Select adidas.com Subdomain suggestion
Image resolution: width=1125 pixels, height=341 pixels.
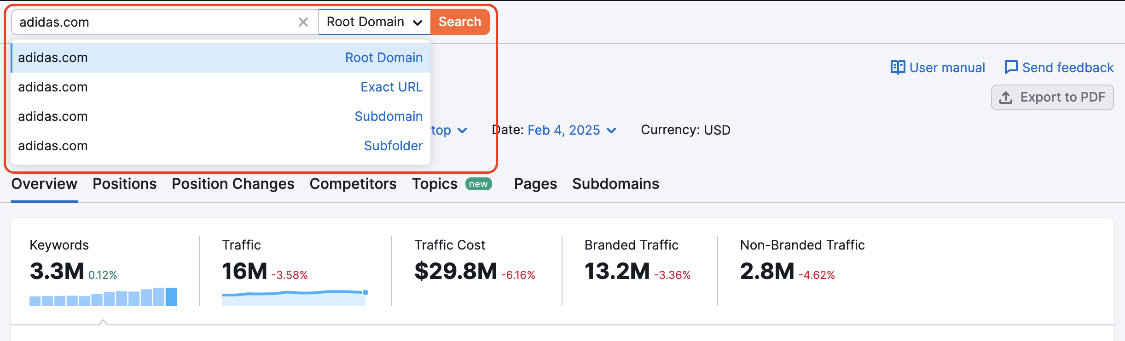[220, 116]
